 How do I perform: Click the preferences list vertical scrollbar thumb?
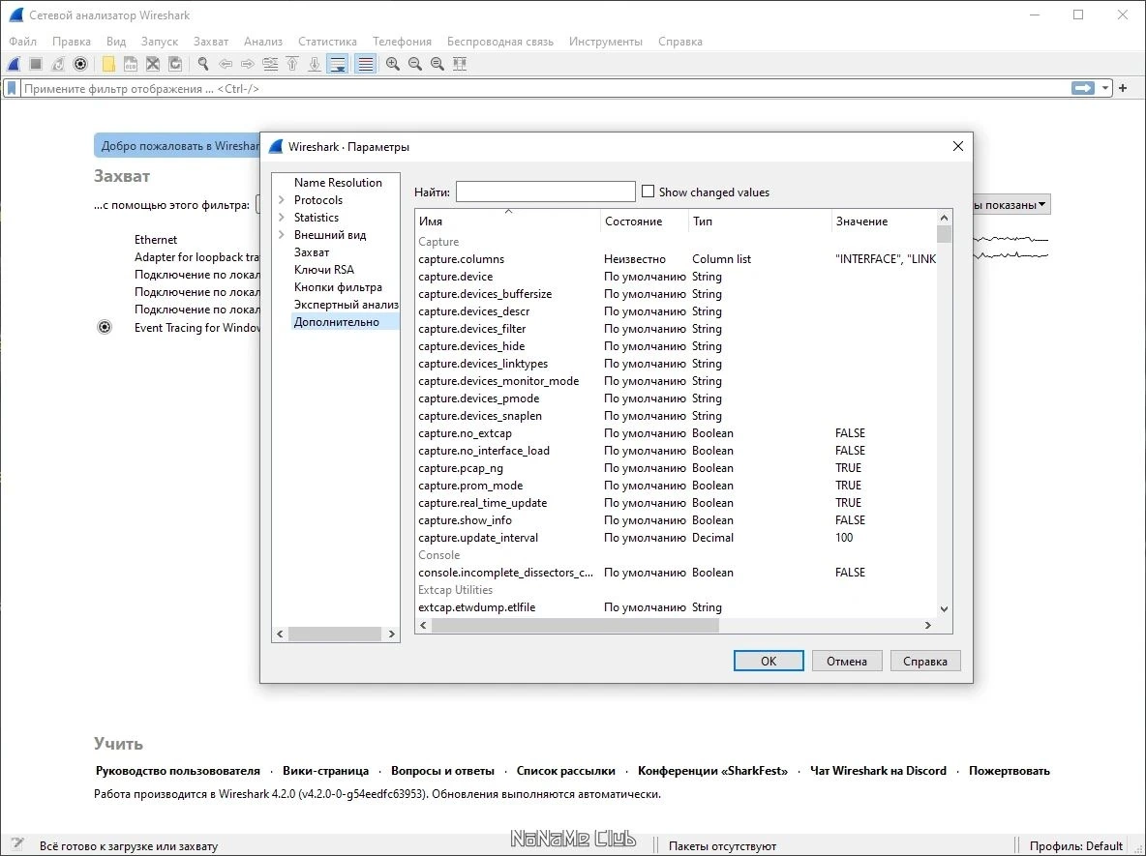[x=944, y=234]
